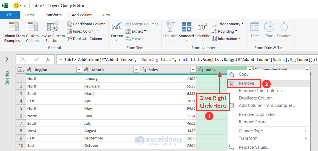Open the Month column filter dropdown
Viewport: 318px width, 151px height.
(x=136, y=70)
